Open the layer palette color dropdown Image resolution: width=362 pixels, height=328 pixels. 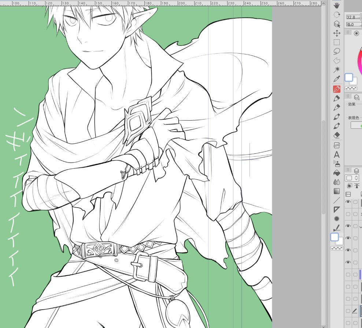click(x=352, y=178)
